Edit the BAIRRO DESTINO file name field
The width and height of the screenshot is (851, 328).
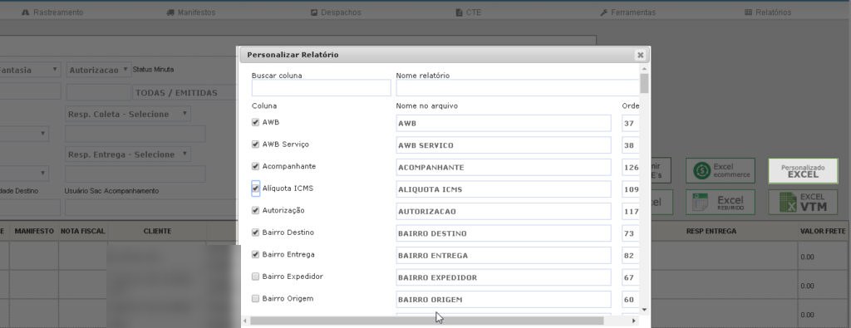tap(504, 233)
